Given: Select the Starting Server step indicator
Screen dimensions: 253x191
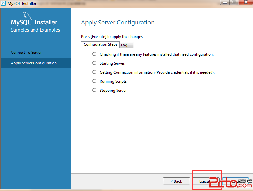Looking at the screenshot, I should (x=94, y=63).
